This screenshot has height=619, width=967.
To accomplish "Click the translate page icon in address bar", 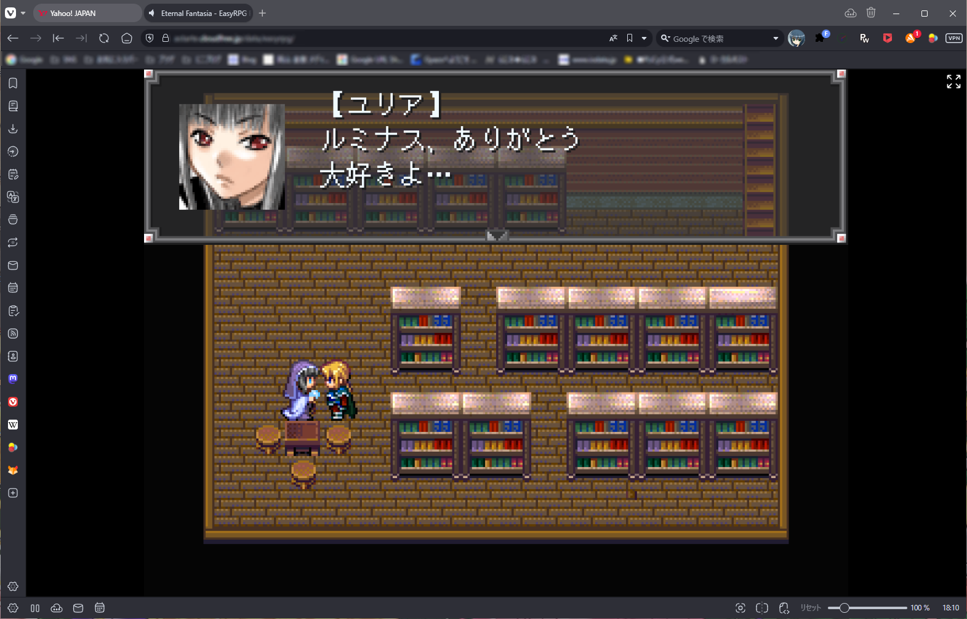I will click(613, 38).
